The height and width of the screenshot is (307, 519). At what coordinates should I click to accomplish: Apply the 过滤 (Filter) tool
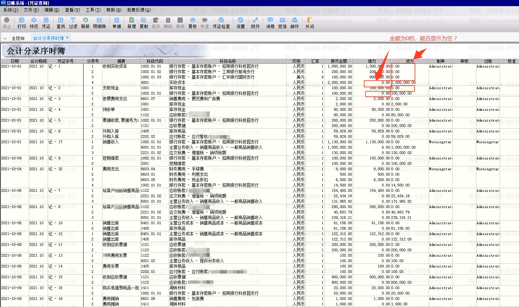click(x=73, y=23)
